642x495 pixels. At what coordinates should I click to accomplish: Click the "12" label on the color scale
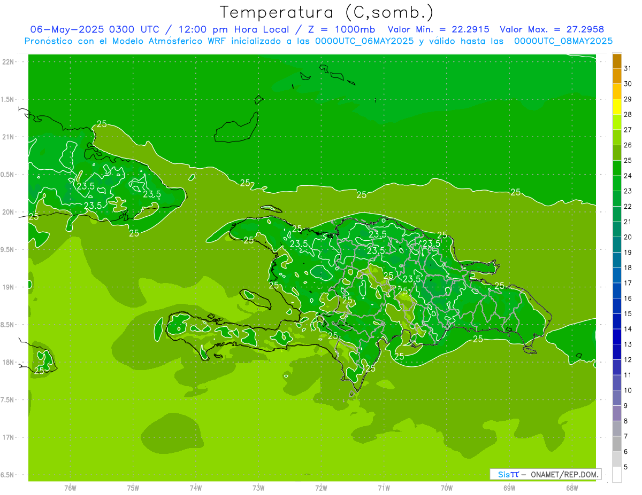(628, 359)
